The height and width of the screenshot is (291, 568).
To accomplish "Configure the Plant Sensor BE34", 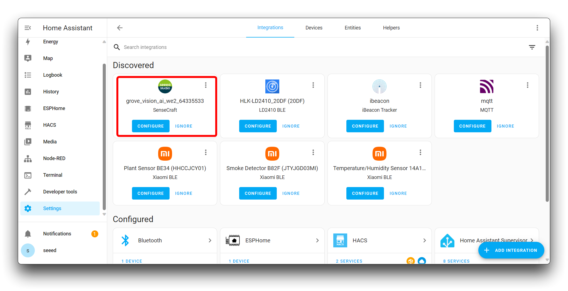I will click(x=151, y=193).
